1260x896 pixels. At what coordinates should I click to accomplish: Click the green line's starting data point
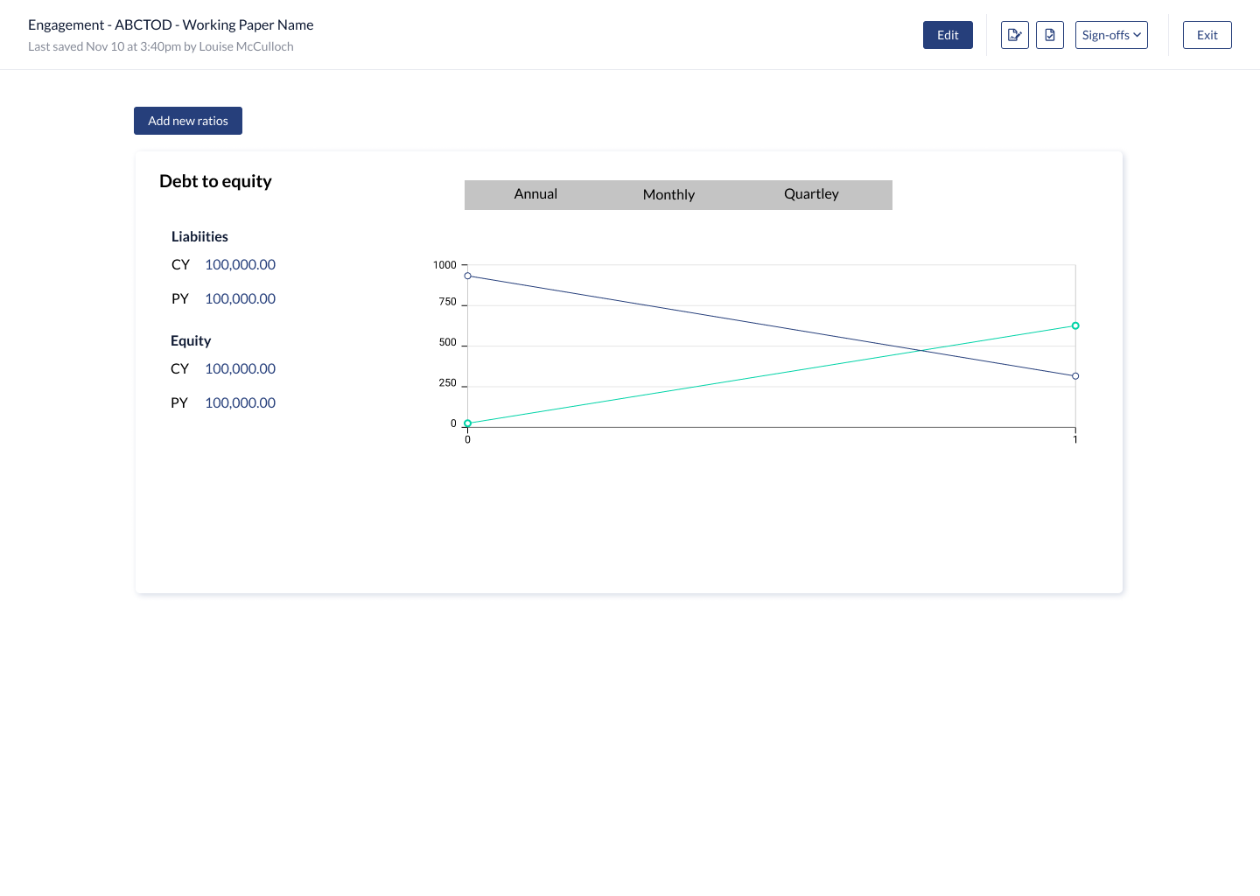(467, 423)
